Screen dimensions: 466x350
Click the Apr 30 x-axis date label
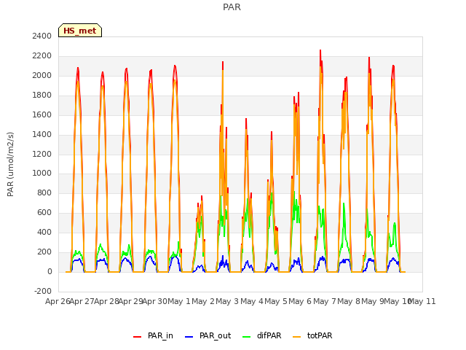155,301
